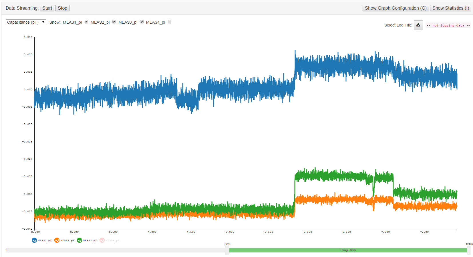The width and height of the screenshot is (473, 257).
Task: Click the green Range: 6525 bar
Action: click(x=348, y=250)
